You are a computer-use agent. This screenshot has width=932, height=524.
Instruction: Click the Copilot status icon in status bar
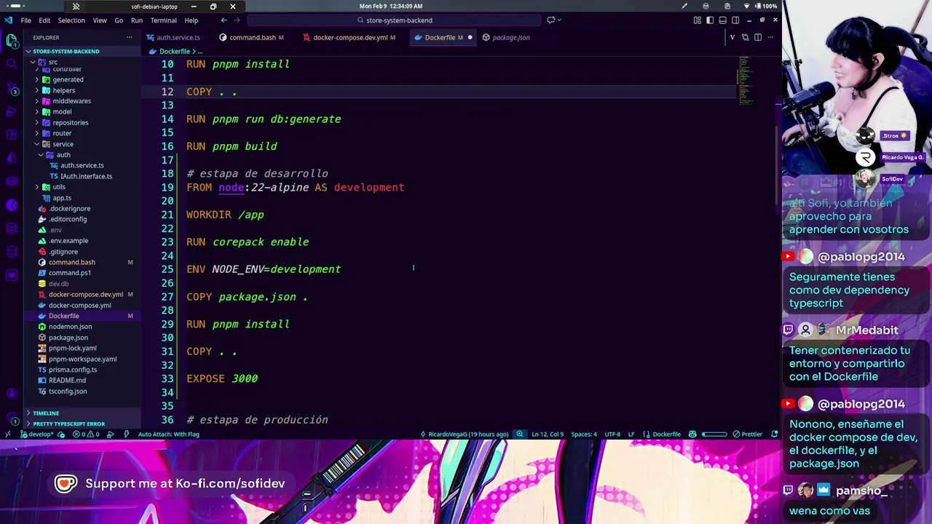point(692,434)
